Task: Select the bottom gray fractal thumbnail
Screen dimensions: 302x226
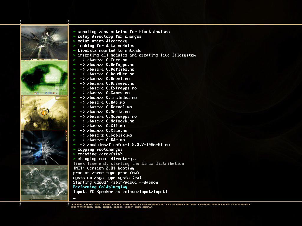Action: pyautogui.click(x=45, y=183)
